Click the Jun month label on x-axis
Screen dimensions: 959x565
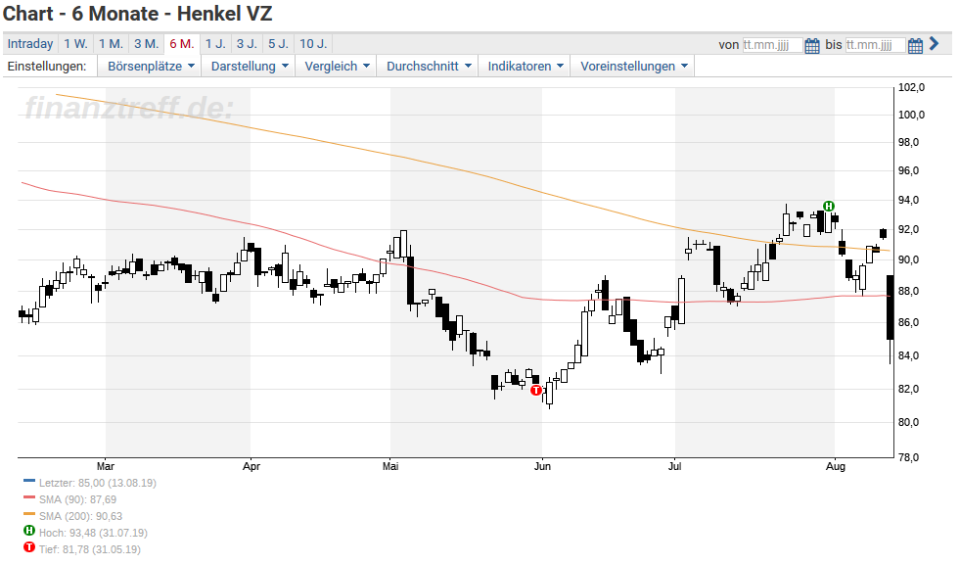tap(542, 466)
